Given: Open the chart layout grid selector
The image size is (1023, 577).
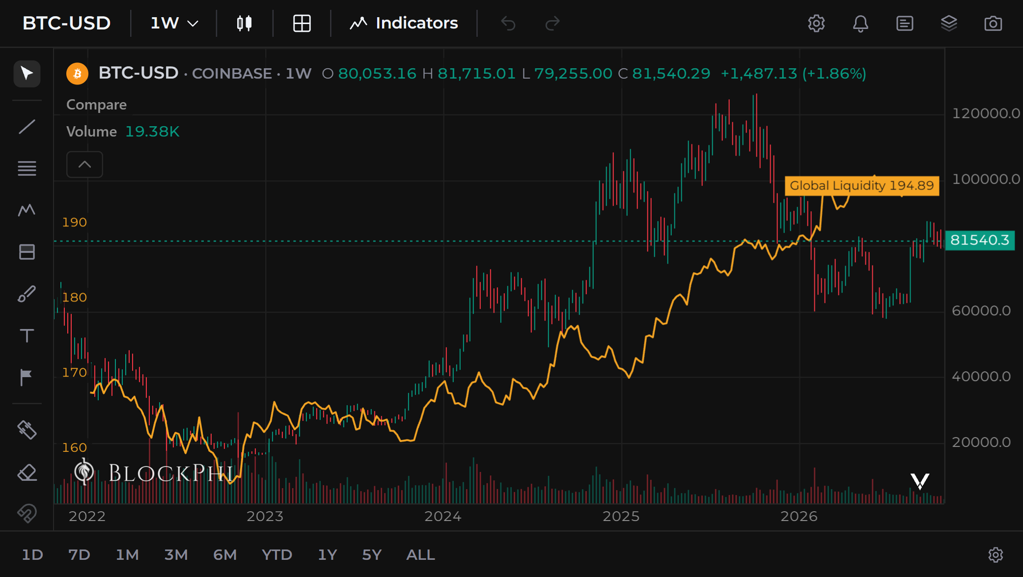Looking at the screenshot, I should pyautogui.click(x=302, y=23).
